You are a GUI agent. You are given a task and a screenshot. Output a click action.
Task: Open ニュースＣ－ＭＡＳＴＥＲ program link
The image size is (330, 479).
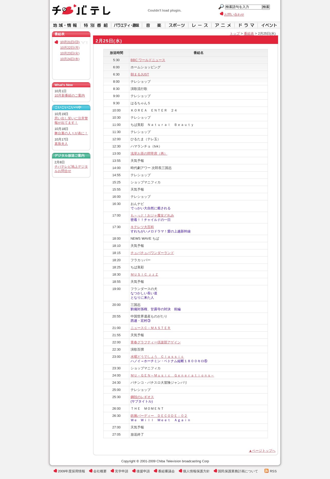point(151,328)
